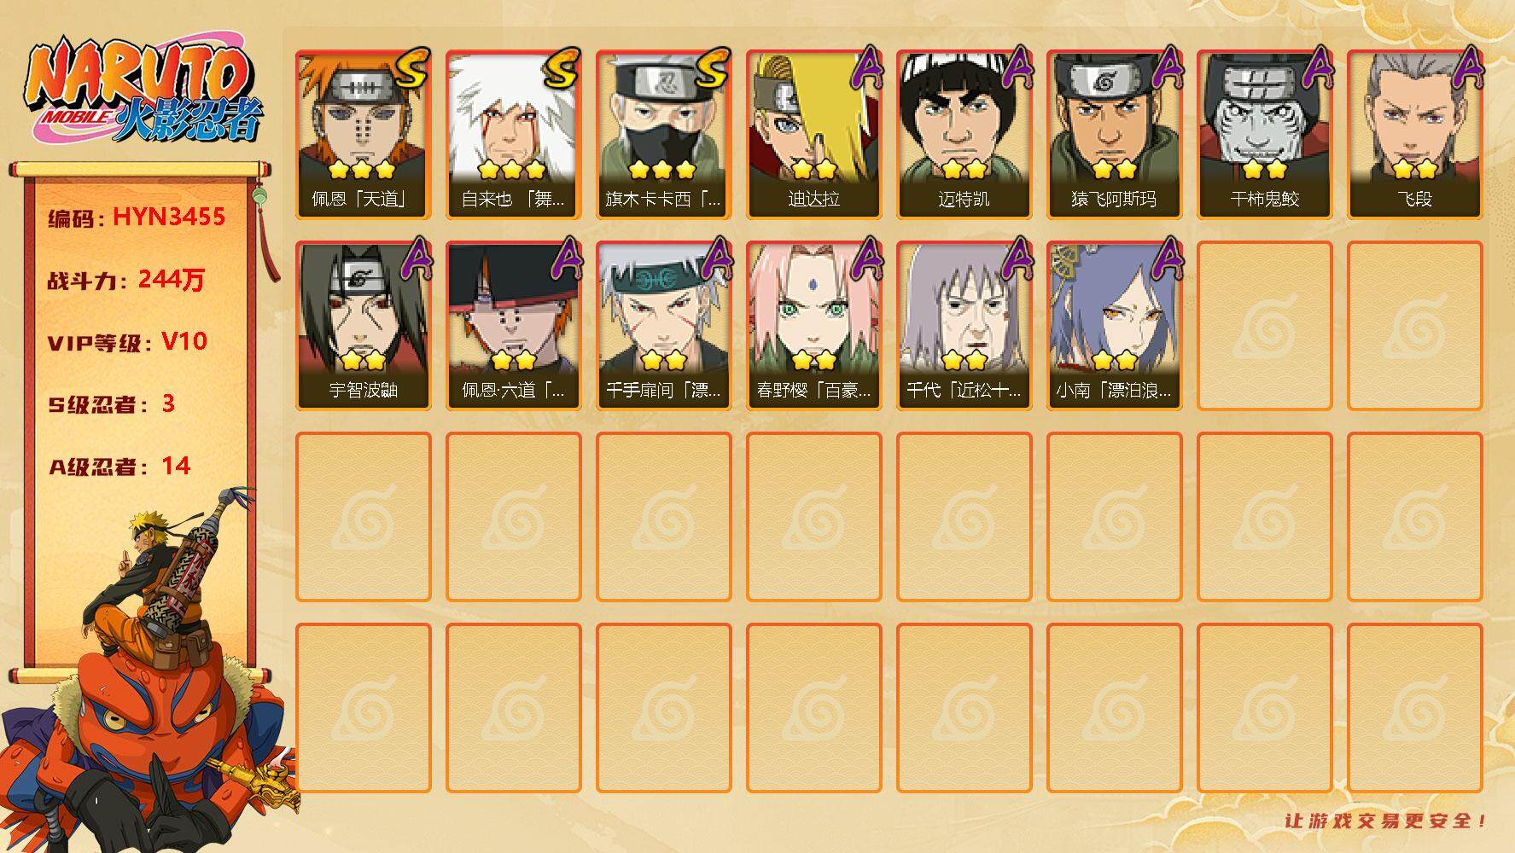The width and height of the screenshot is (1515, 853).
Task: Select the 飞段 A-rank card
Action: [x=1414, y=135]
